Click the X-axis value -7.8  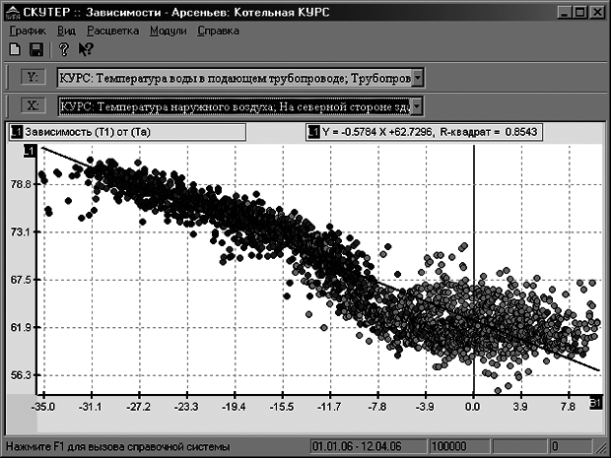pos(377,407)
